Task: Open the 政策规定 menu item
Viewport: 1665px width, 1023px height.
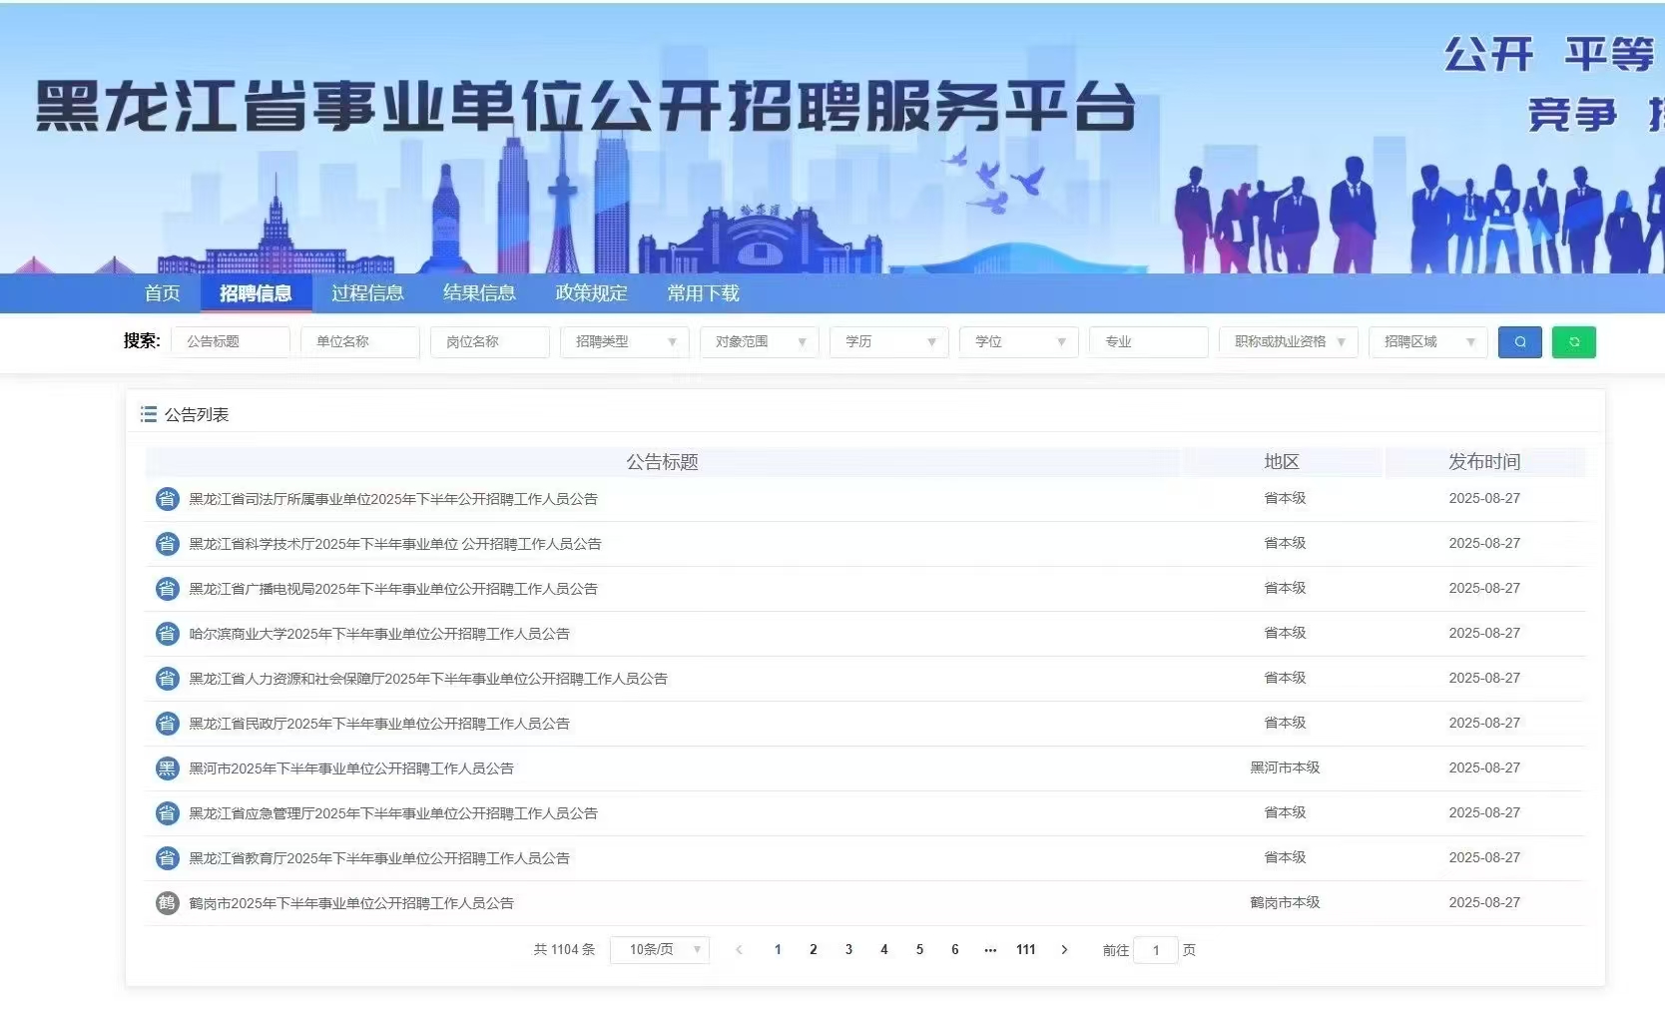Action: click(590, 292)
